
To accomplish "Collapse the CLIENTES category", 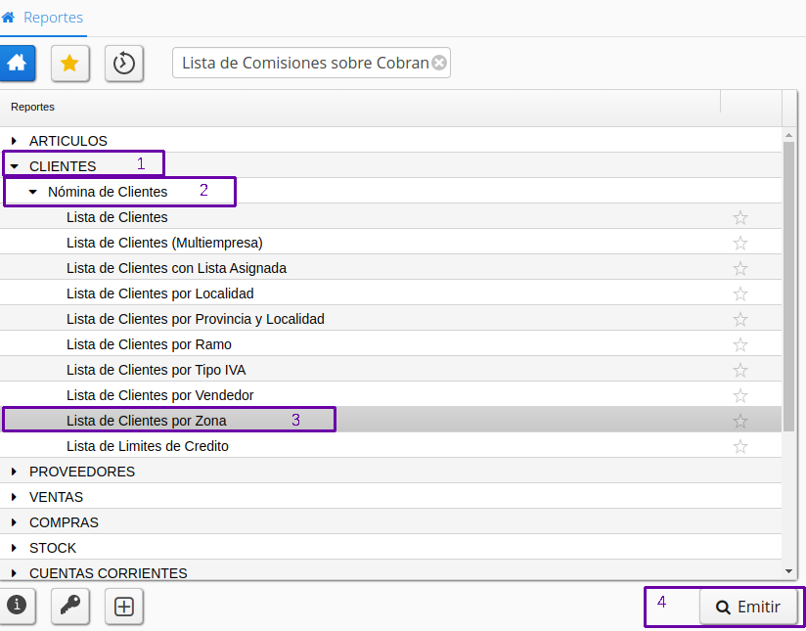I will tap(14, 166).
